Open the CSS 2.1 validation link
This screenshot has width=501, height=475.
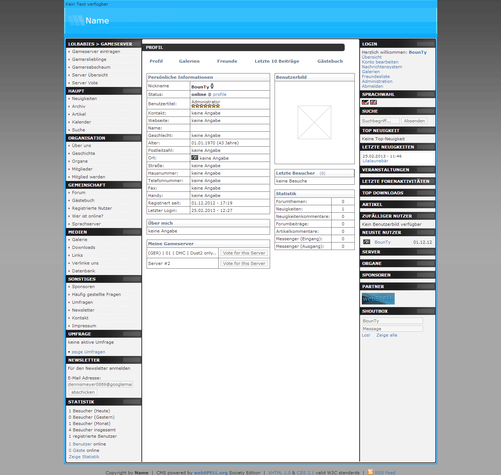tap(306, 473)
